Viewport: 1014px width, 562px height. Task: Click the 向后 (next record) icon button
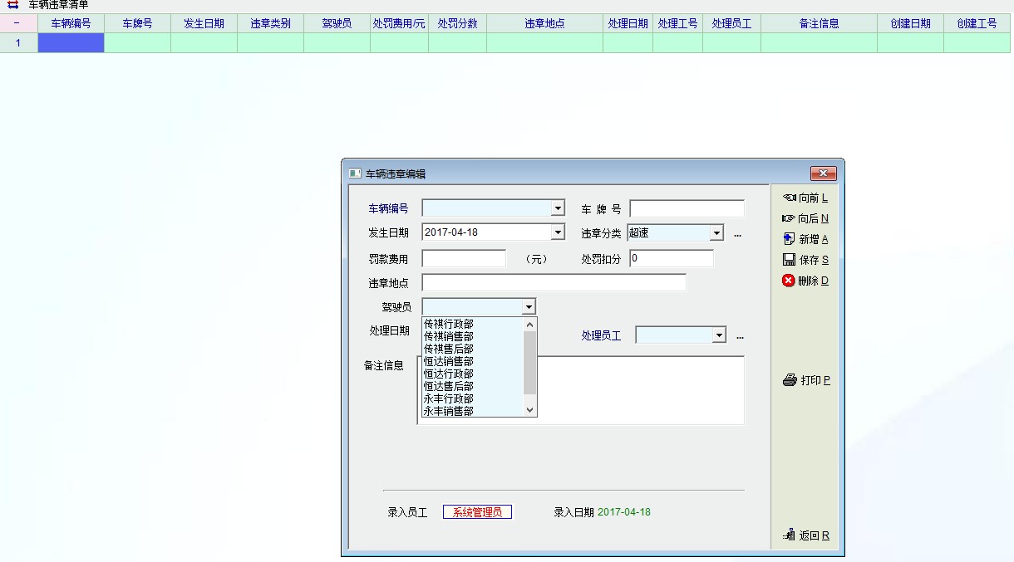[x=805, y=219]
